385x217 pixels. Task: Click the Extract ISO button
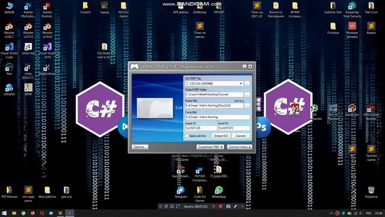point(221,136)
